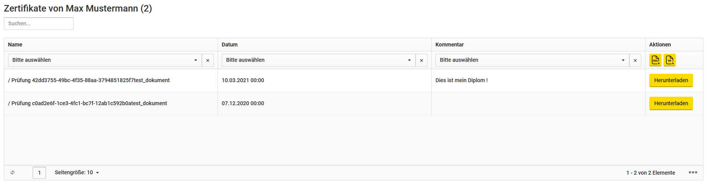Sort by Datum column header
This screenshot has height=185, width=708.
click(229, 45)
